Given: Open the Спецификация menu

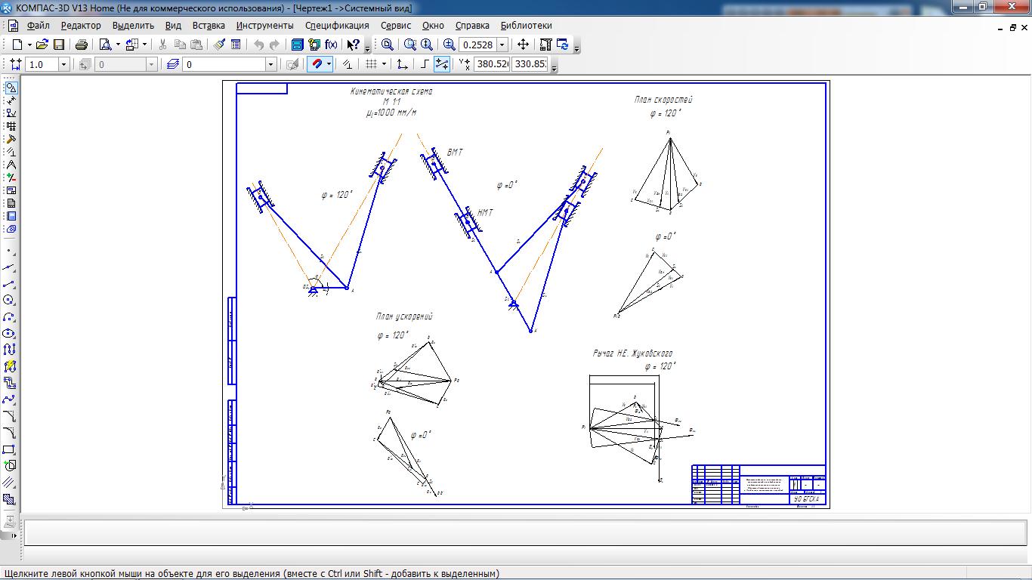Looking at the screenshot, I should pos(337,25).
